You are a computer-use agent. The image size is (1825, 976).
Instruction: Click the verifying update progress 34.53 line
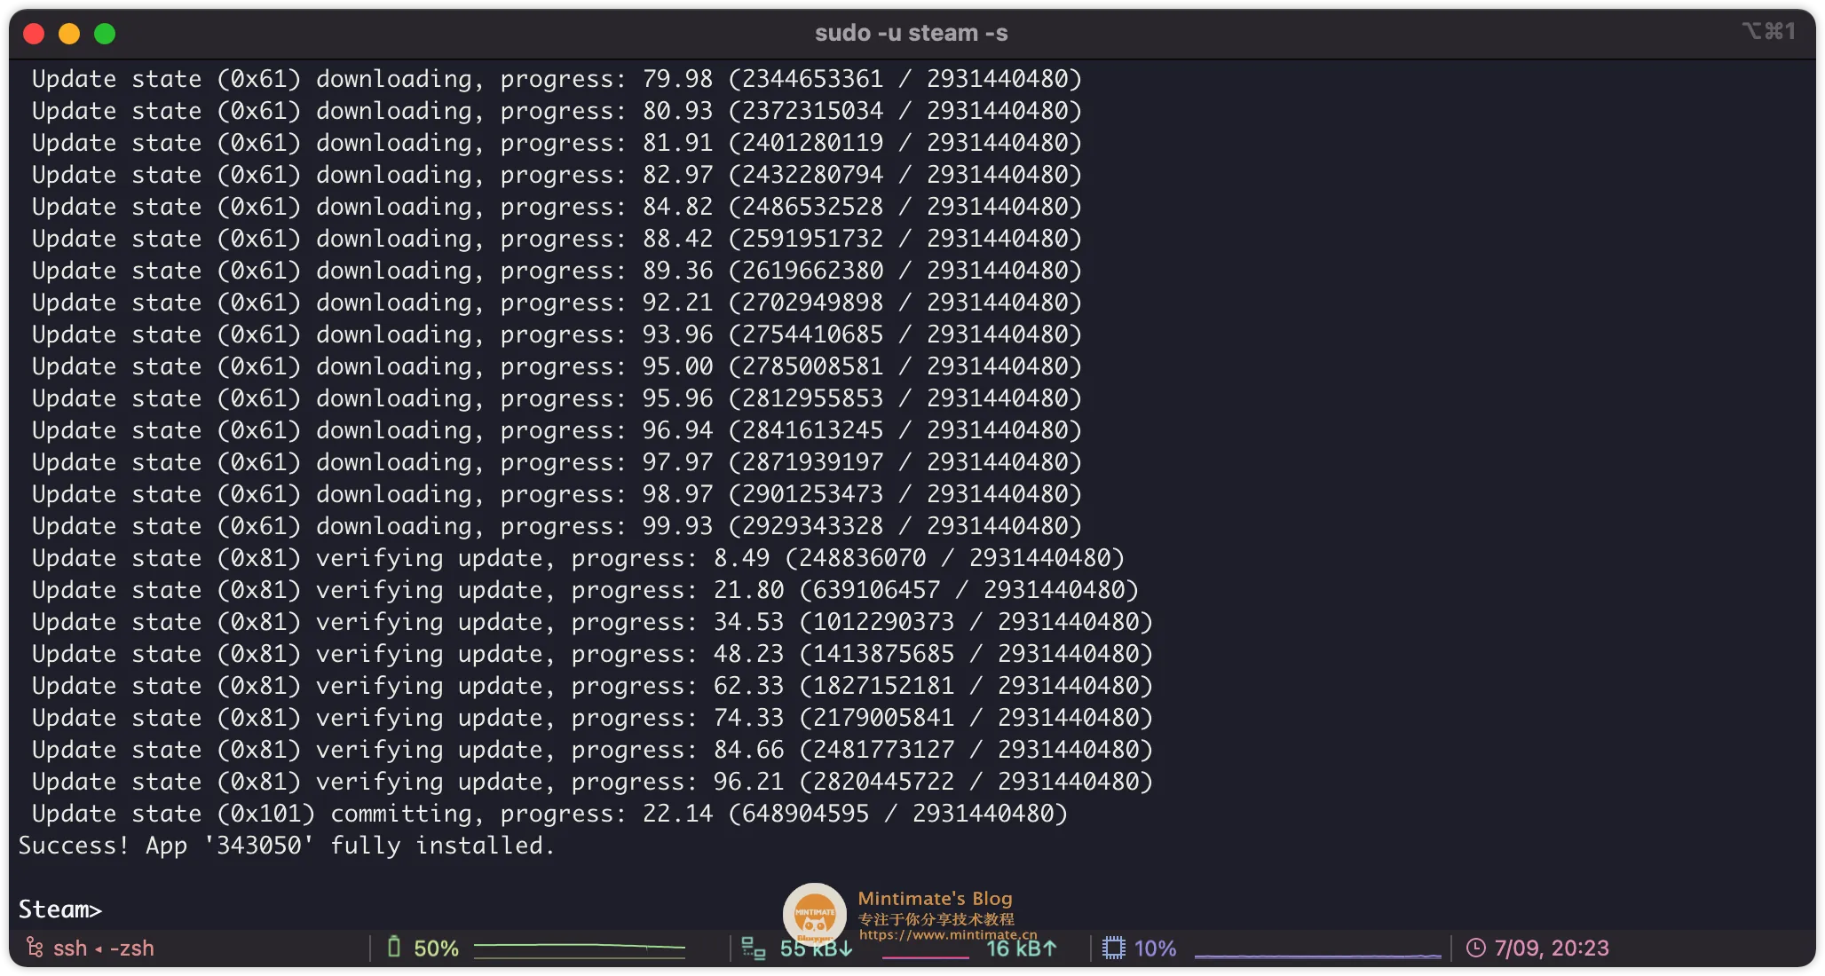tap(592, 622)
